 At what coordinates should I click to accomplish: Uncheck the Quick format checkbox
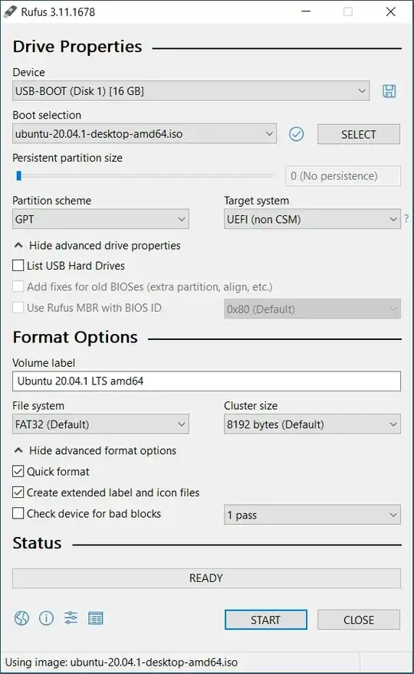(18, 472)
